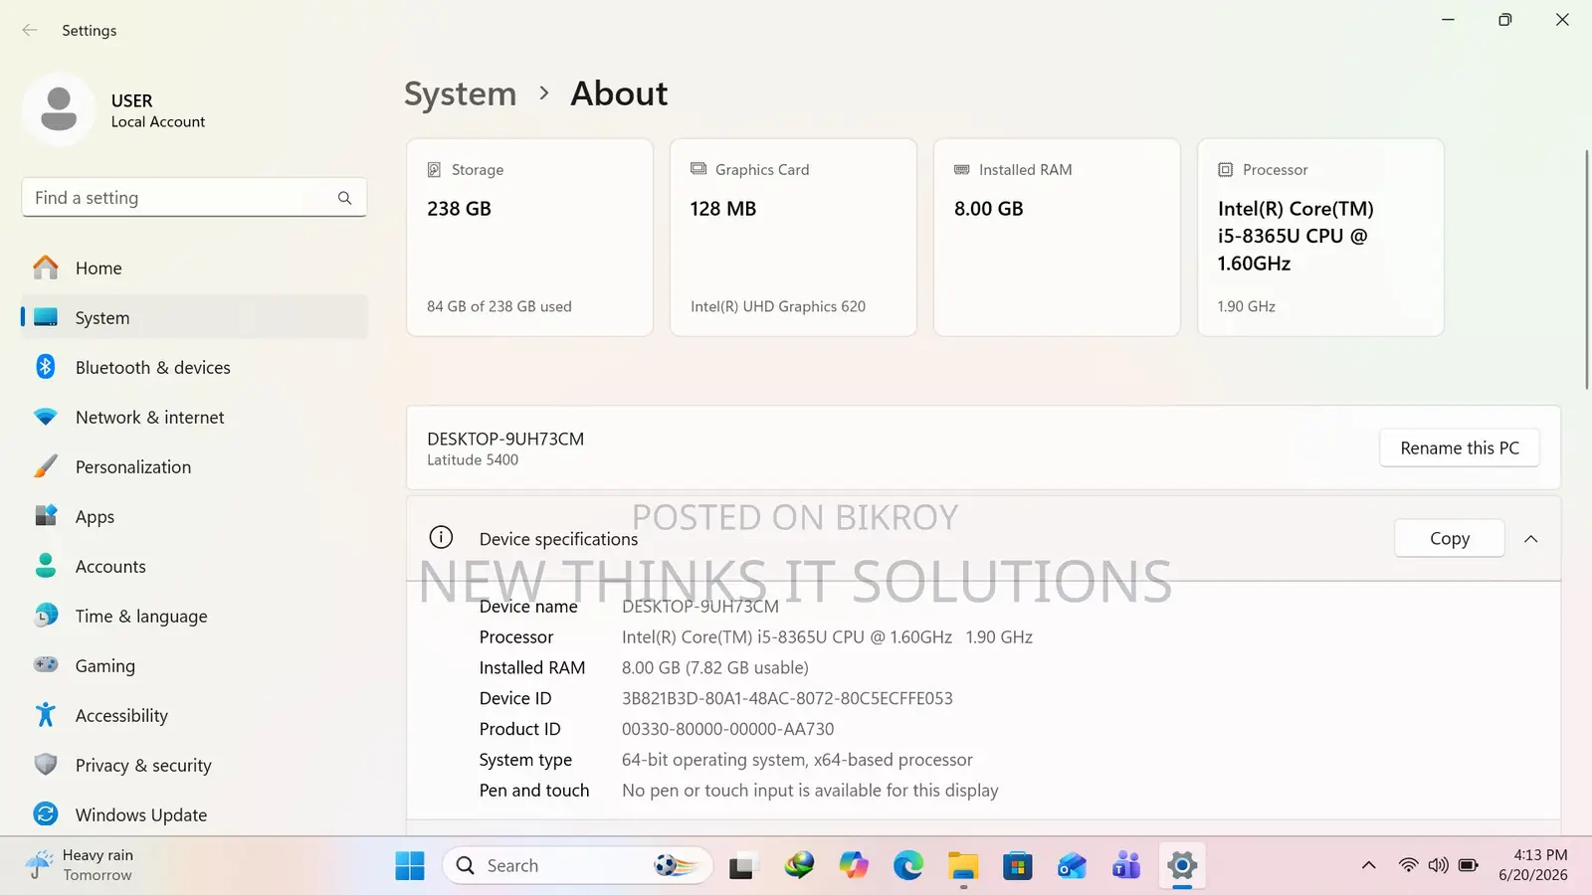This screenshot has width=1592, height=895.
Task: Click the Settings gear on the taskbar
Action: (x=1182, y=866)
